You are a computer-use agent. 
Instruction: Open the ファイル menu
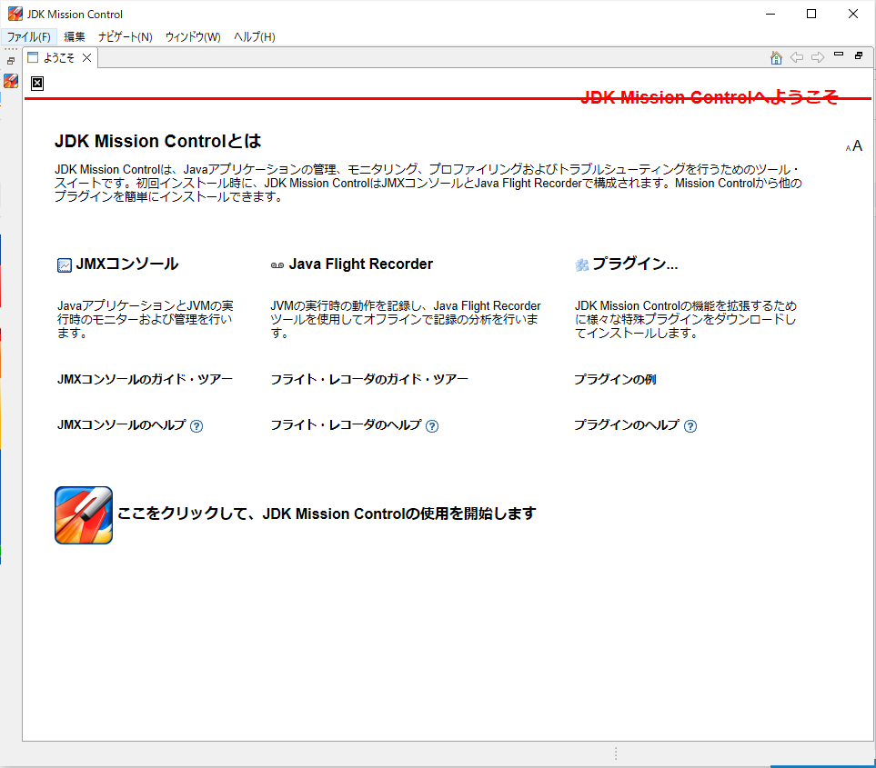click(30, 36)
